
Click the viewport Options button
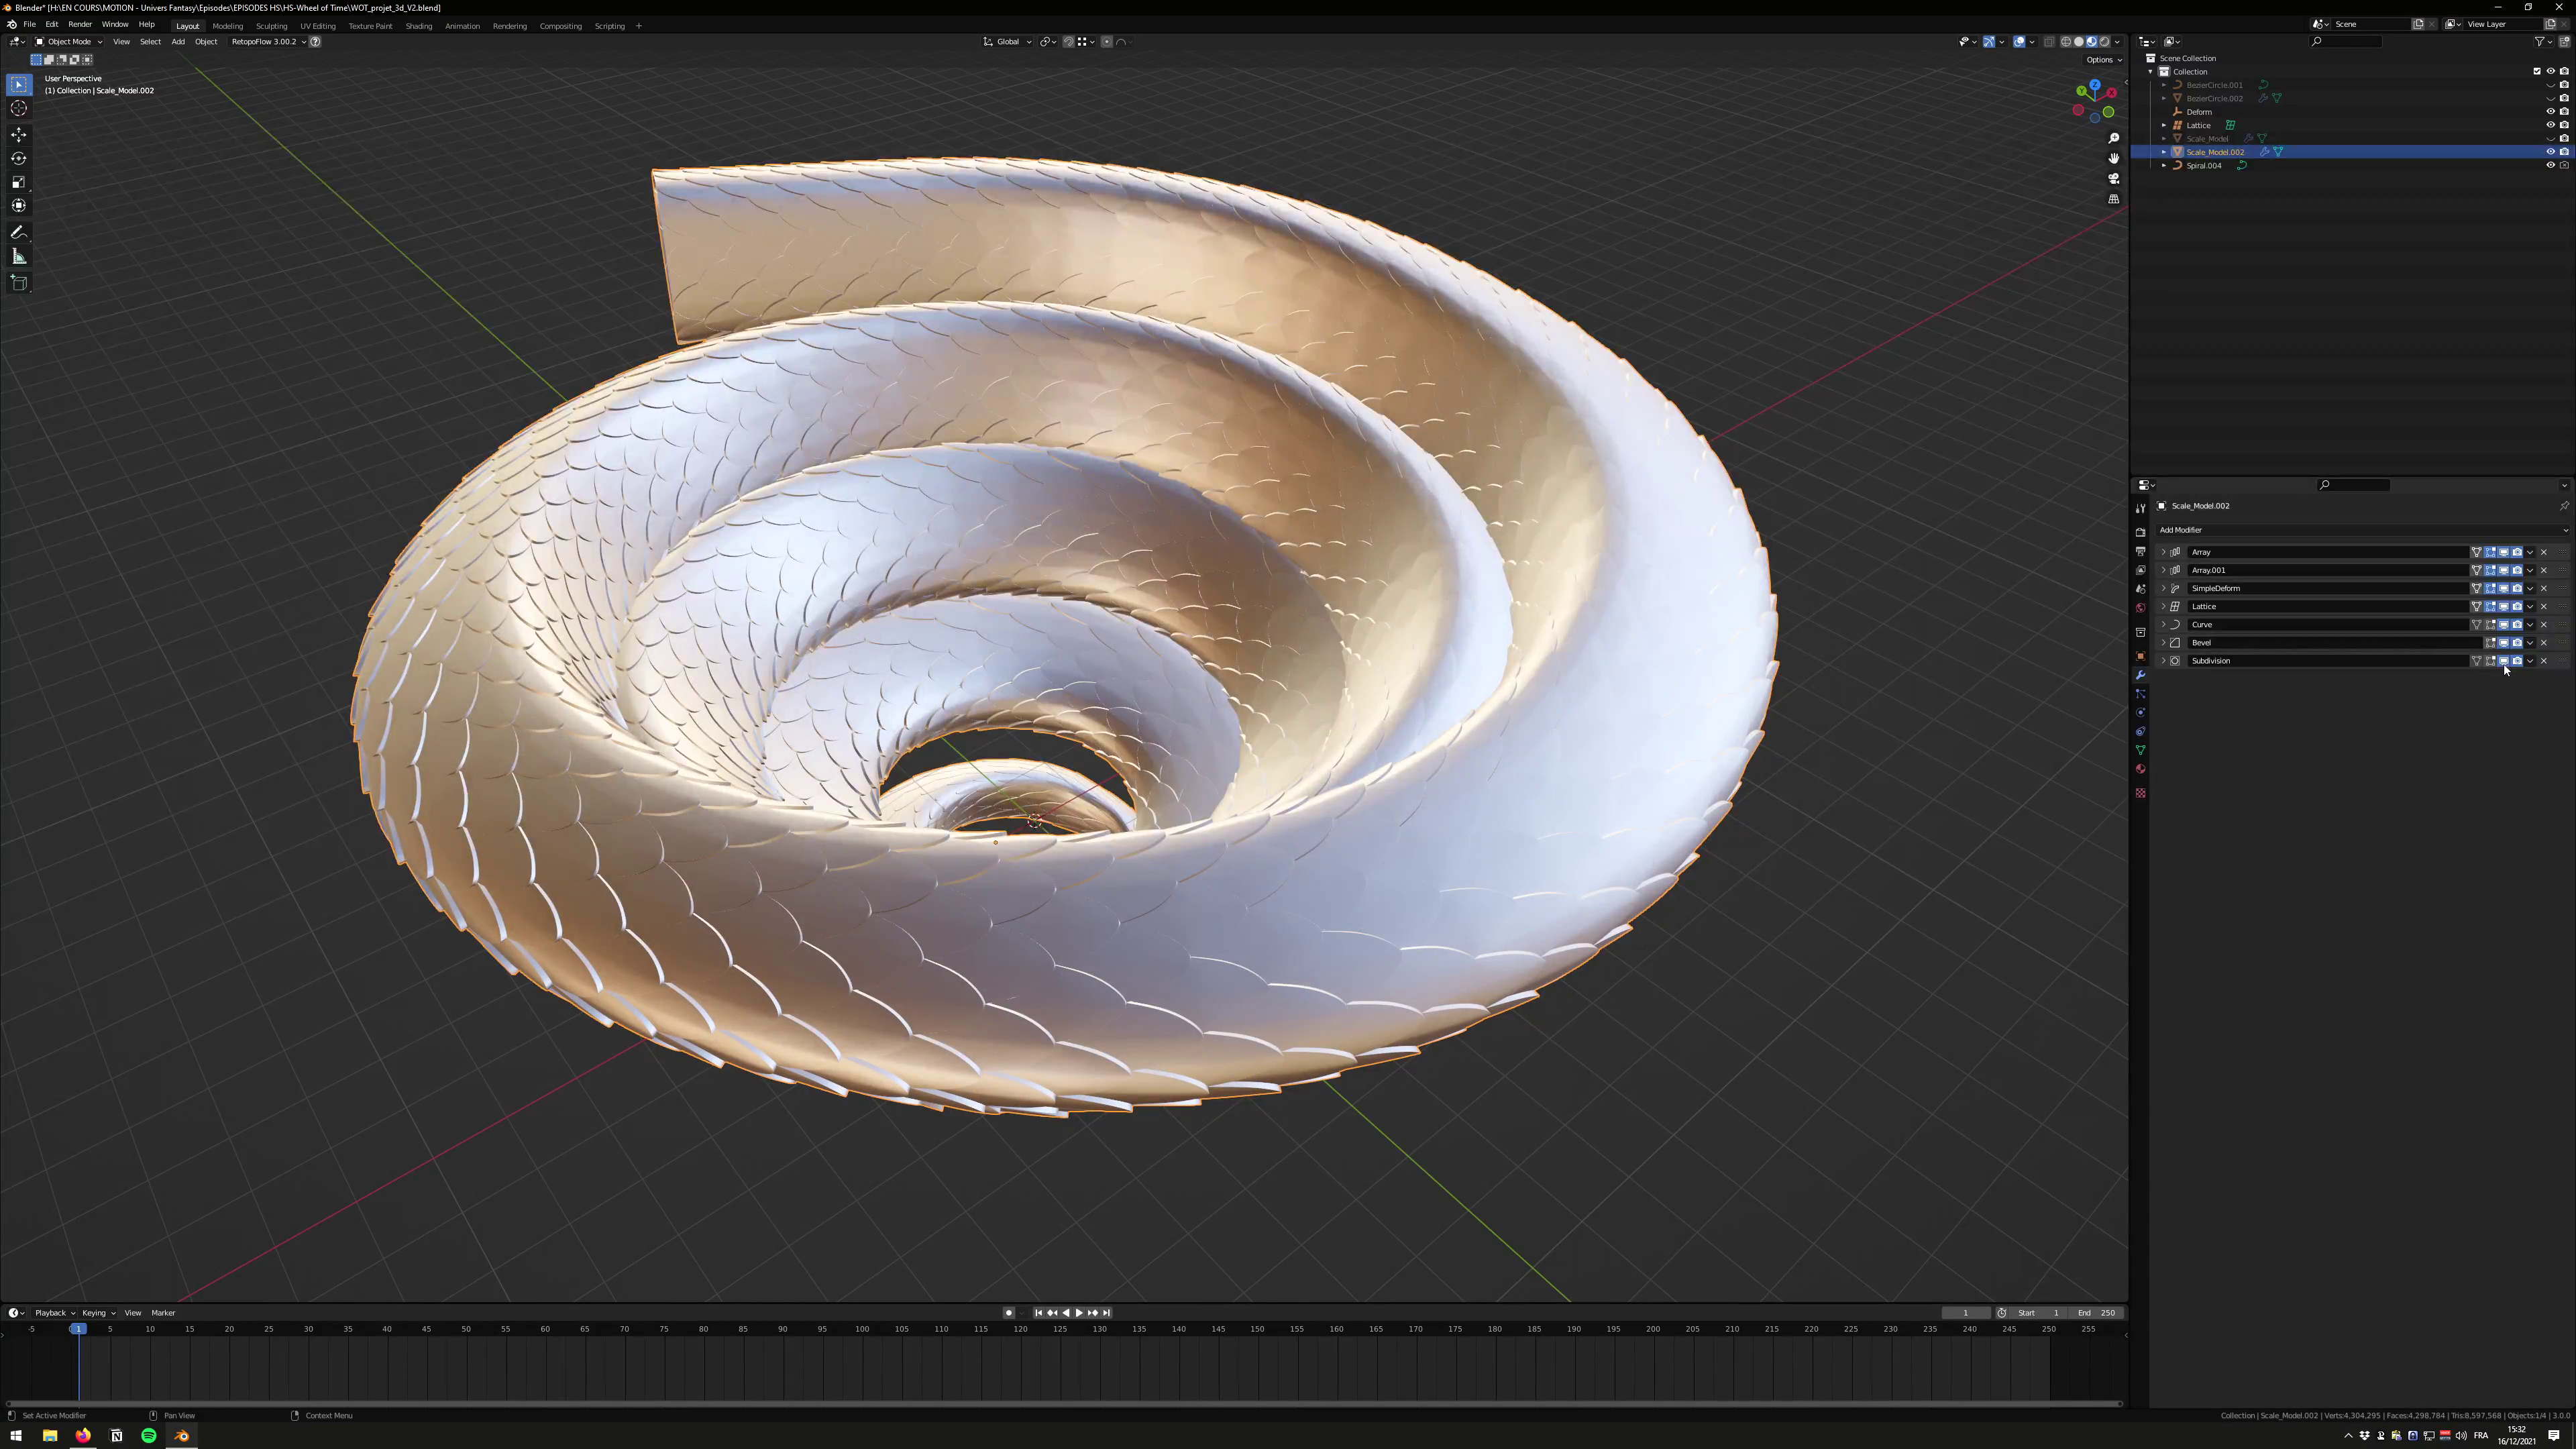[x=2103, y=59]
